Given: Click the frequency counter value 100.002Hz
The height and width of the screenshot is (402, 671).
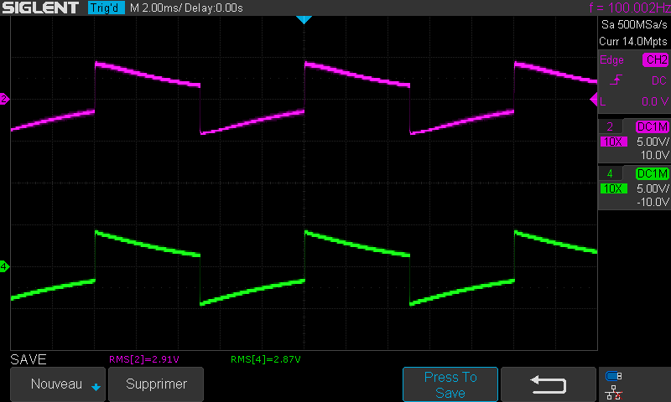Looking at the screenshot, I should click(x=639, y=8).
